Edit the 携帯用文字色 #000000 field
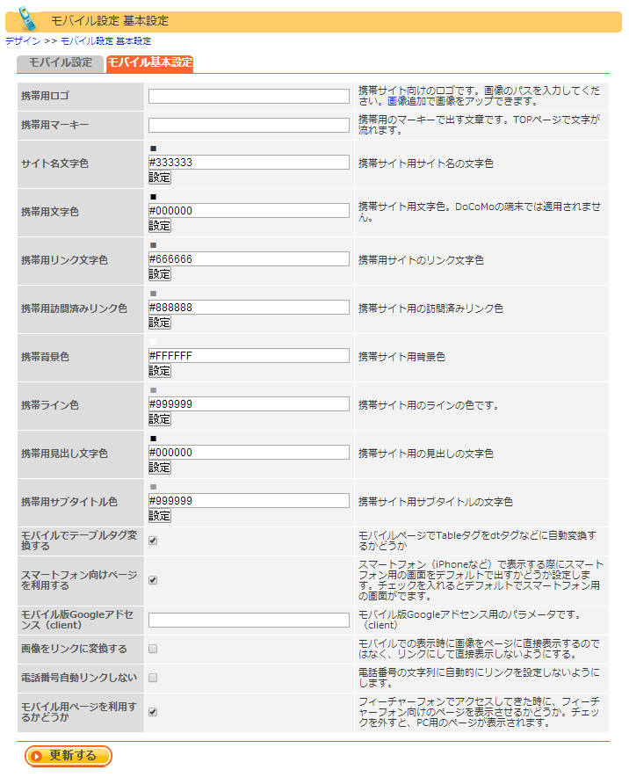The height and width of the screenshot is (777, 629). tap(249, 211)
